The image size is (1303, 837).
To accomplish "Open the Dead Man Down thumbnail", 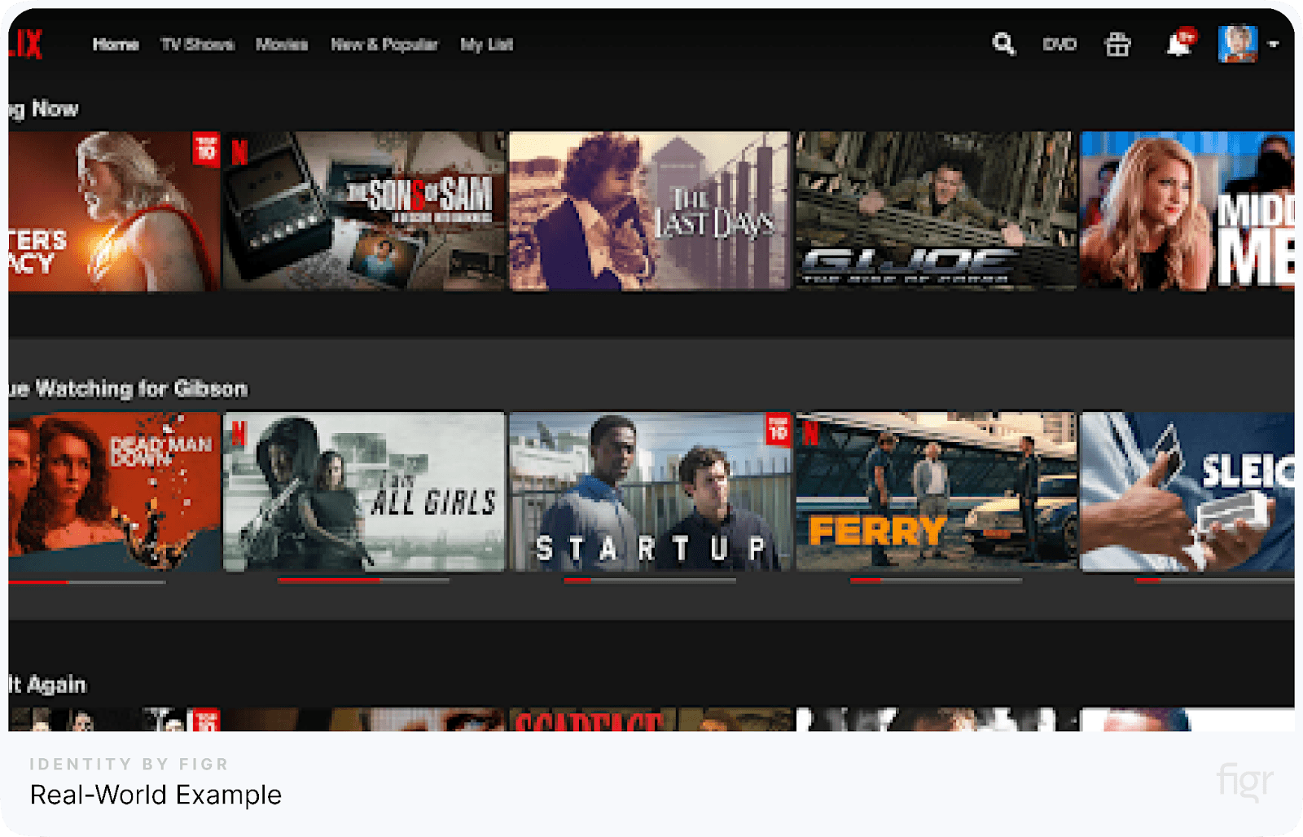I will tap(115, 491).
